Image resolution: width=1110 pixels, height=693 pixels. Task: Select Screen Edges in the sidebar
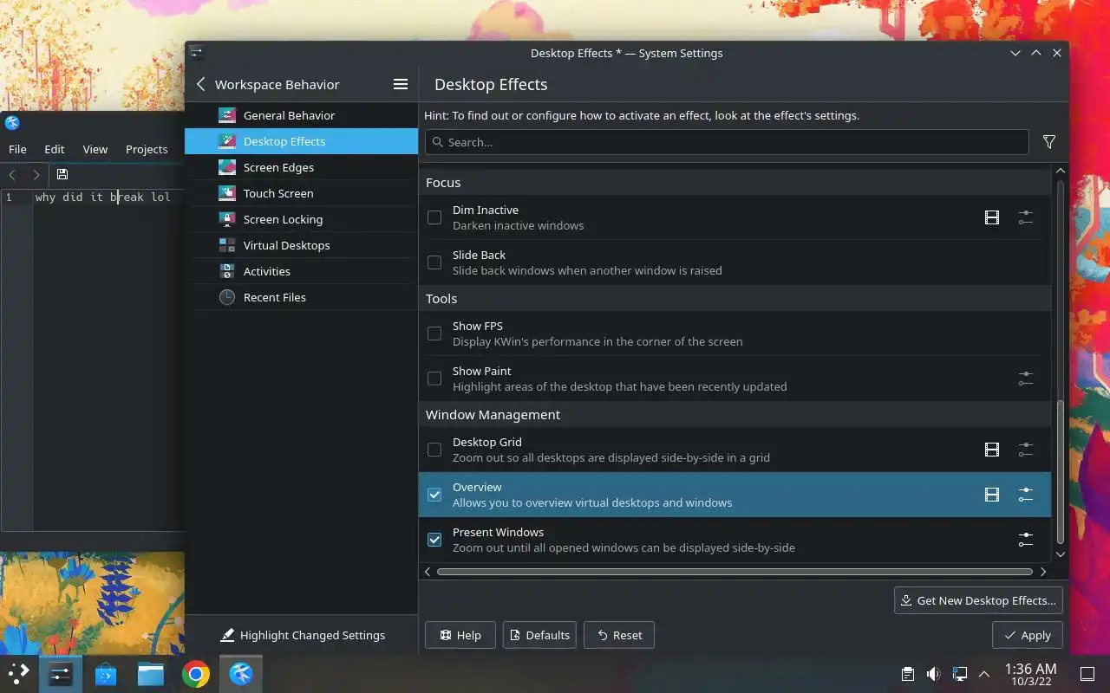(x=301, y=167)
